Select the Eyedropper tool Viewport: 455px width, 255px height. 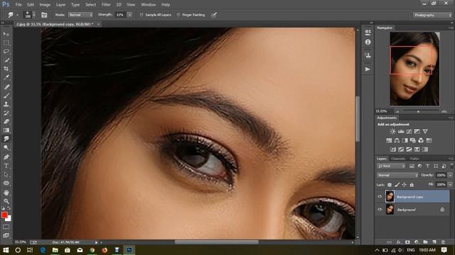pyautogui.click(x=6, y=77)
